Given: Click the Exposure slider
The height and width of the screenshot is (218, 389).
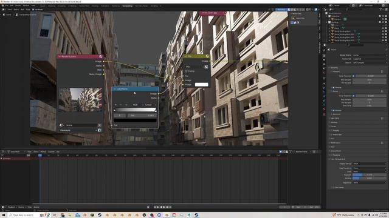Looking at the screenshot, I should [x=370, y=174].
